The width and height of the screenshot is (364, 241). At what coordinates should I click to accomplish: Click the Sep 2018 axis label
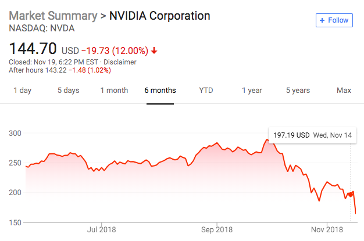(216, 229)
